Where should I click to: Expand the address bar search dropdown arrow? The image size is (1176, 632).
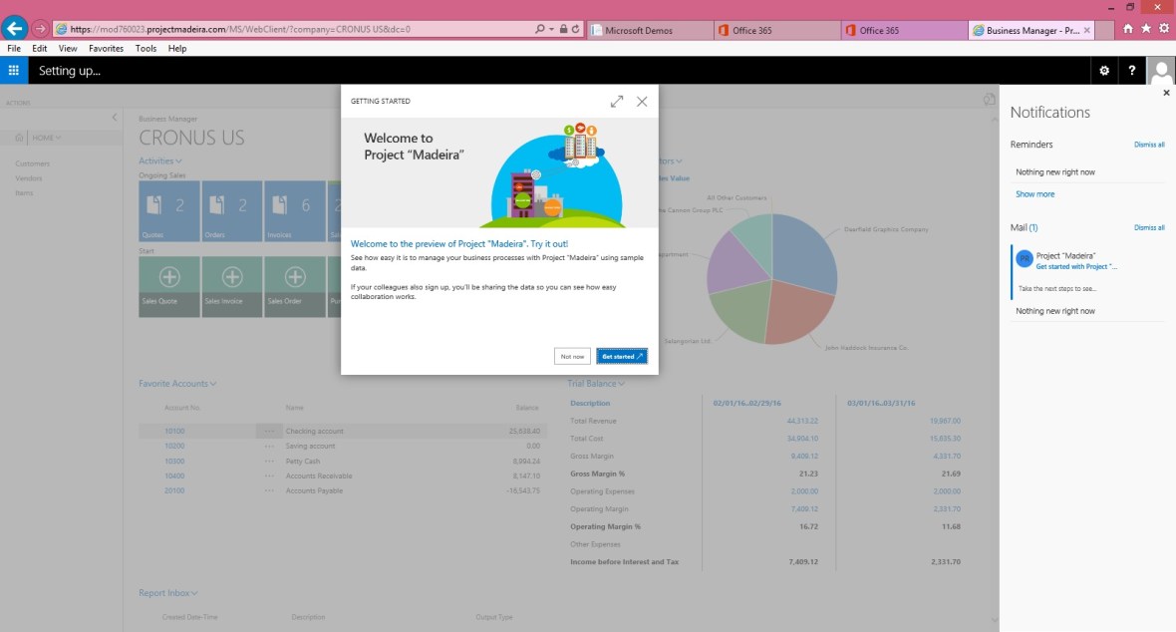coord(552,30)
